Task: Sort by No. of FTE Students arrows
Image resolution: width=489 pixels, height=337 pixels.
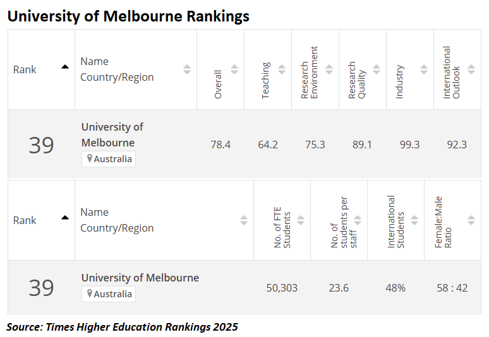Action: coord(301,220)
